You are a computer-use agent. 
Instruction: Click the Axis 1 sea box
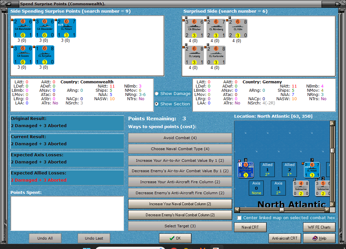(x=278, y=188)
